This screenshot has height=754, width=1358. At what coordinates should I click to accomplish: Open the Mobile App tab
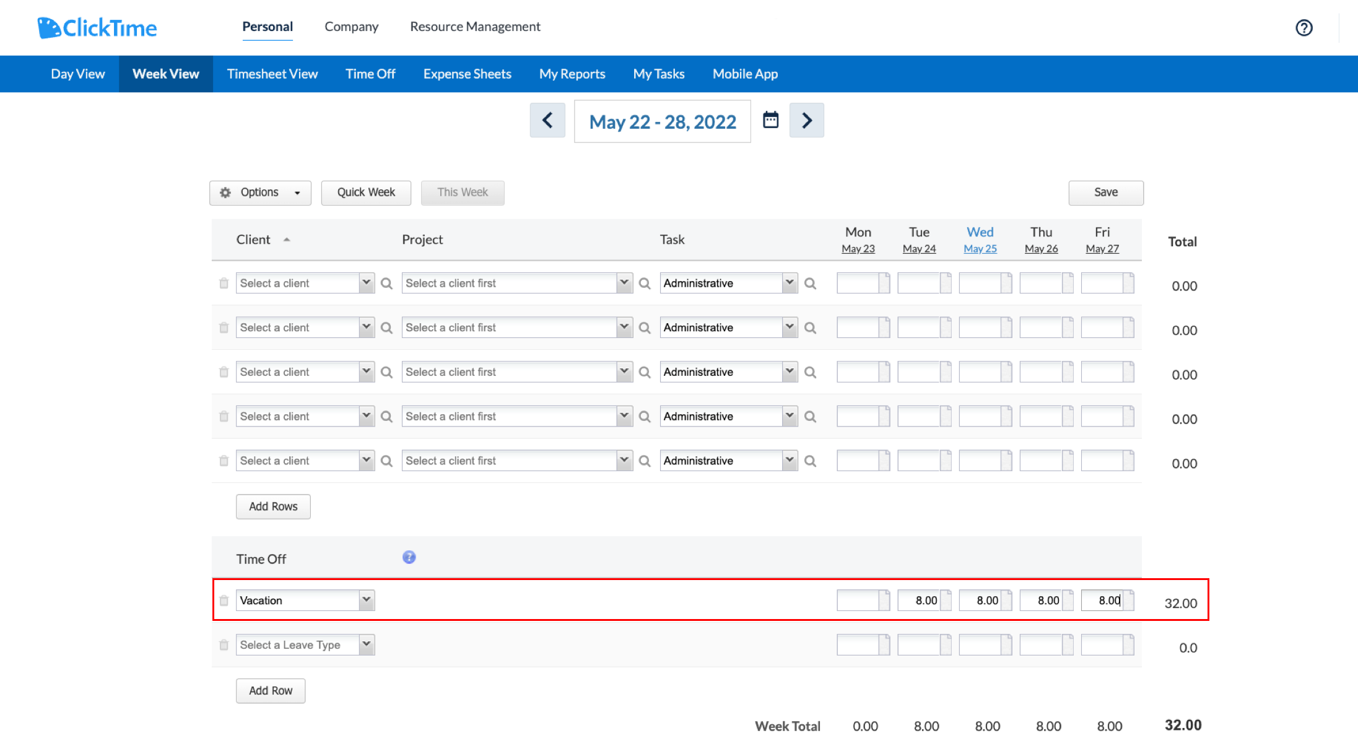[745, 74]
